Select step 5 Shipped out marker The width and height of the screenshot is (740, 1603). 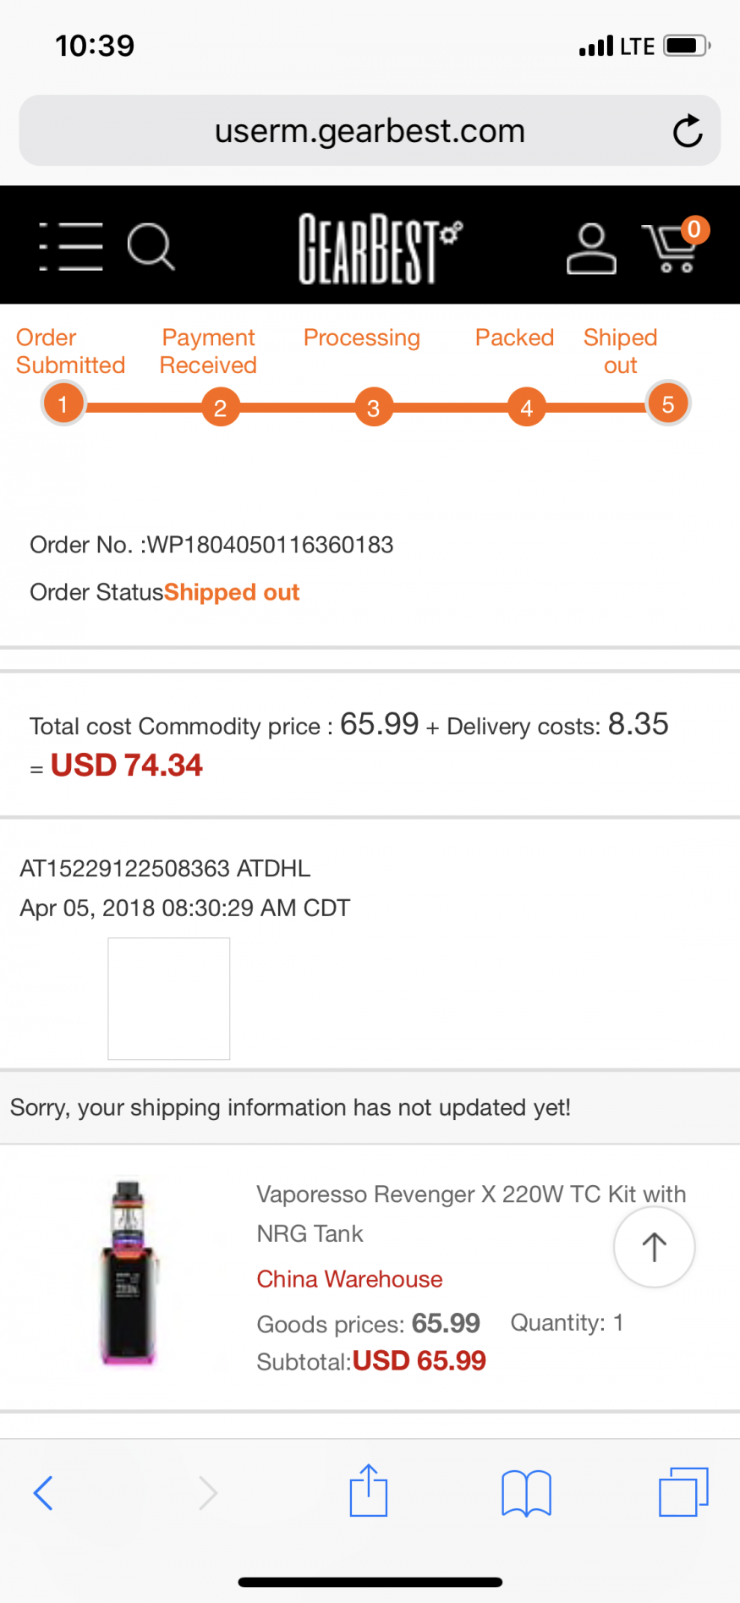coord(668,404)
